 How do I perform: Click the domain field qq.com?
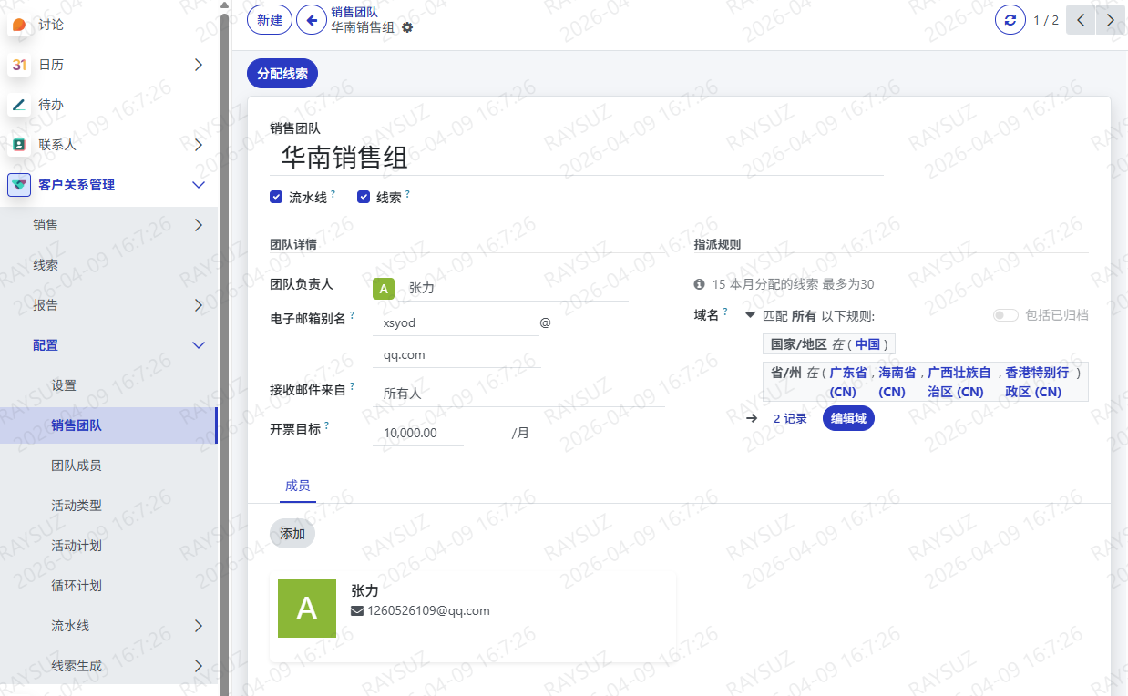(x=456, y=354)
